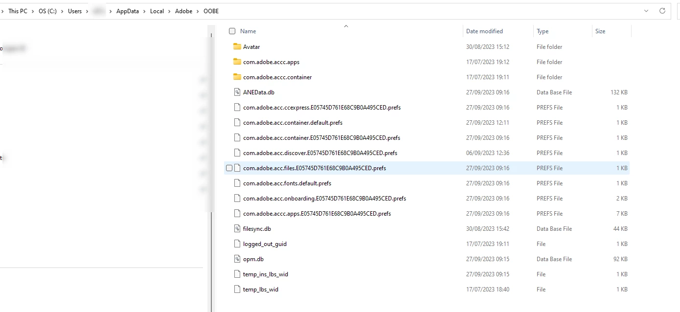
Task: Select com.adobe.acc.container.default.prefs name
Action: 293,123
